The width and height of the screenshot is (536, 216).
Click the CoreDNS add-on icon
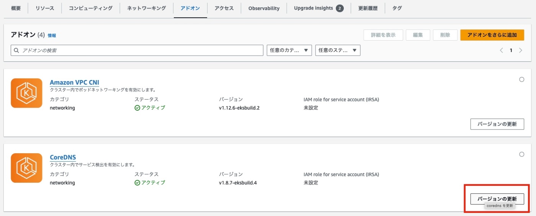pos(26,168)
